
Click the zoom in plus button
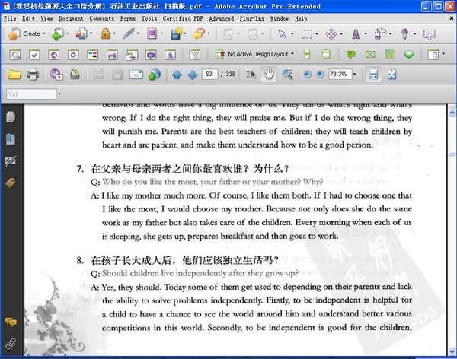[x=320, y=75]
